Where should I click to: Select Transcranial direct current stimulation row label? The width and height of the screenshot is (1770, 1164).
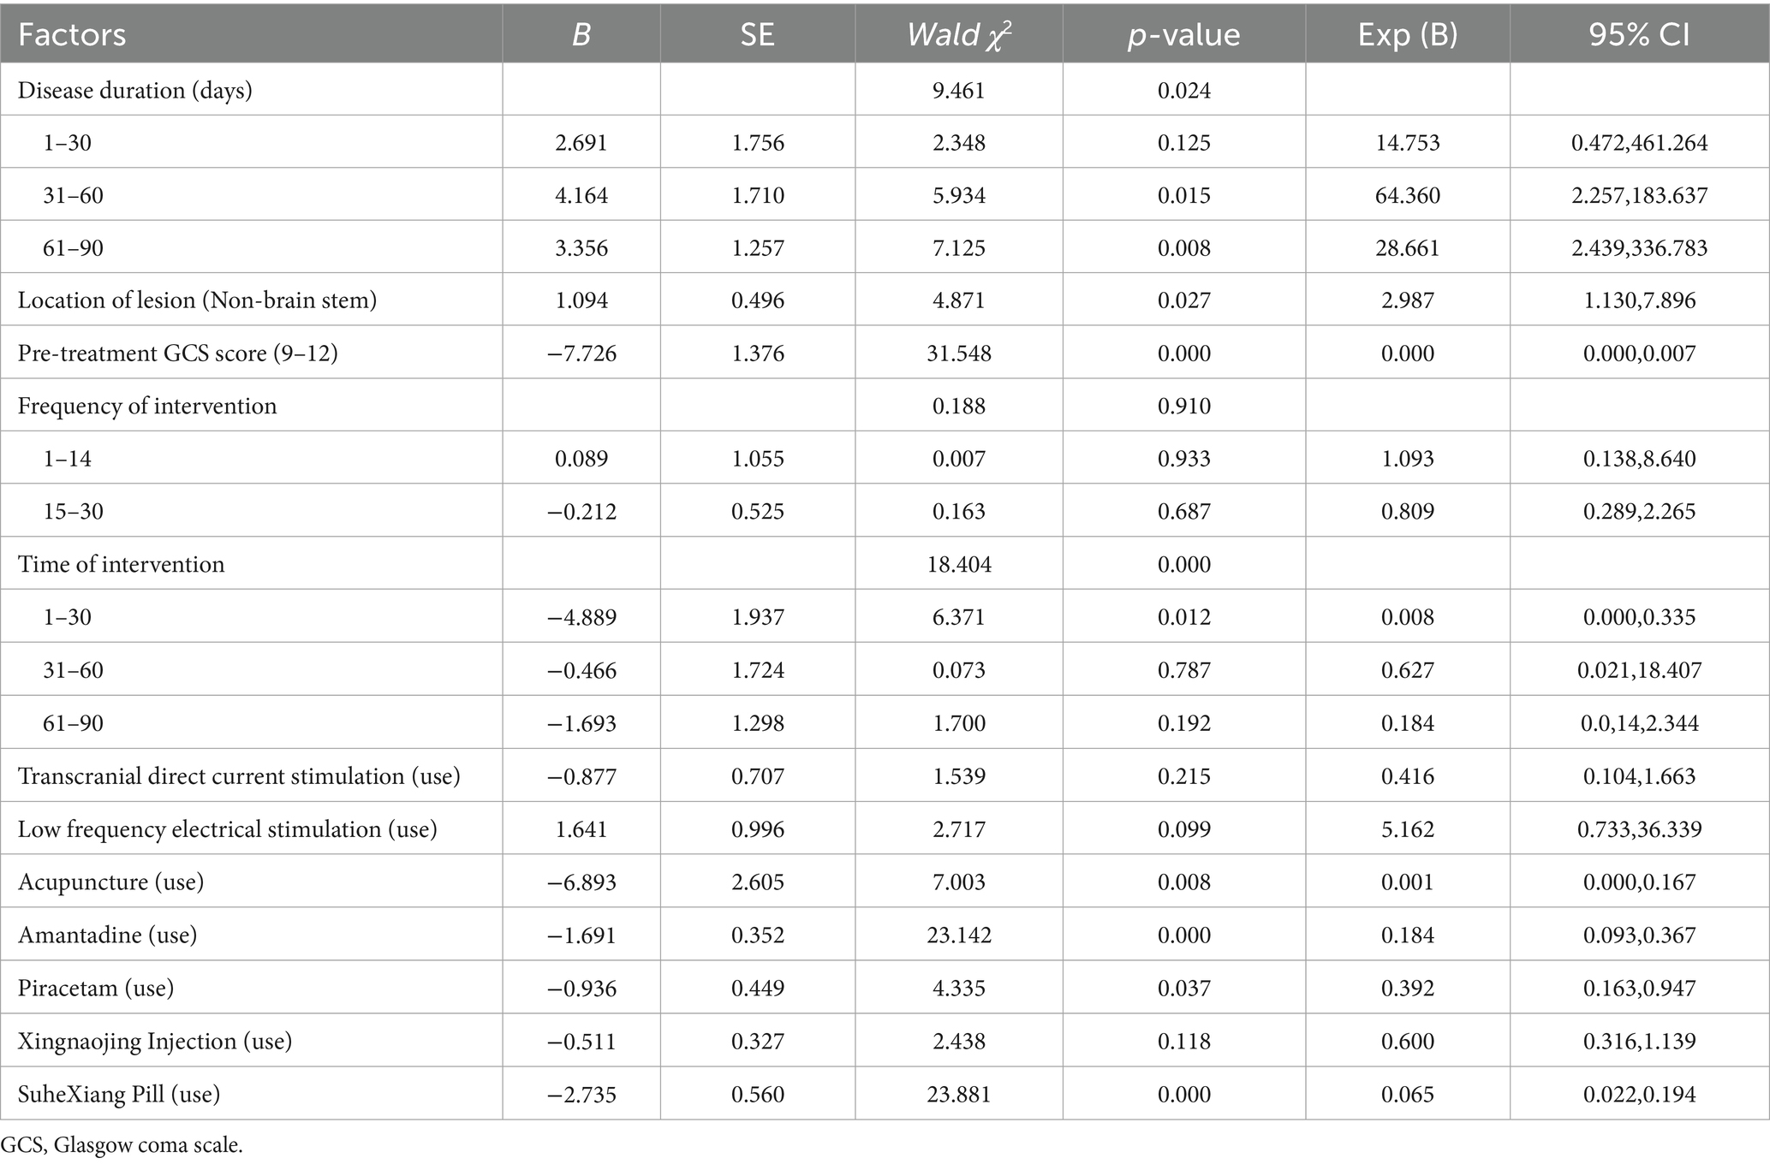239,776
